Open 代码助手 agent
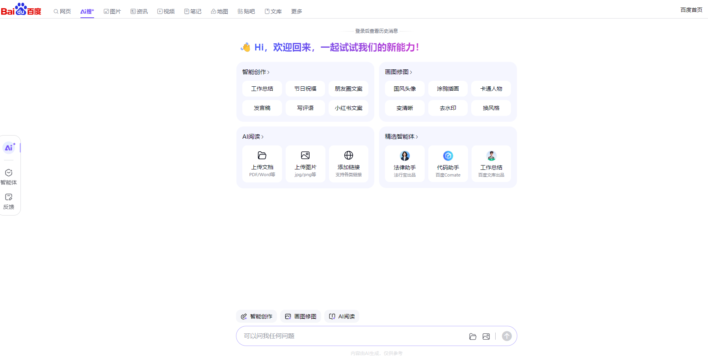Screen dimensions: 708x357 pos(448,164)
